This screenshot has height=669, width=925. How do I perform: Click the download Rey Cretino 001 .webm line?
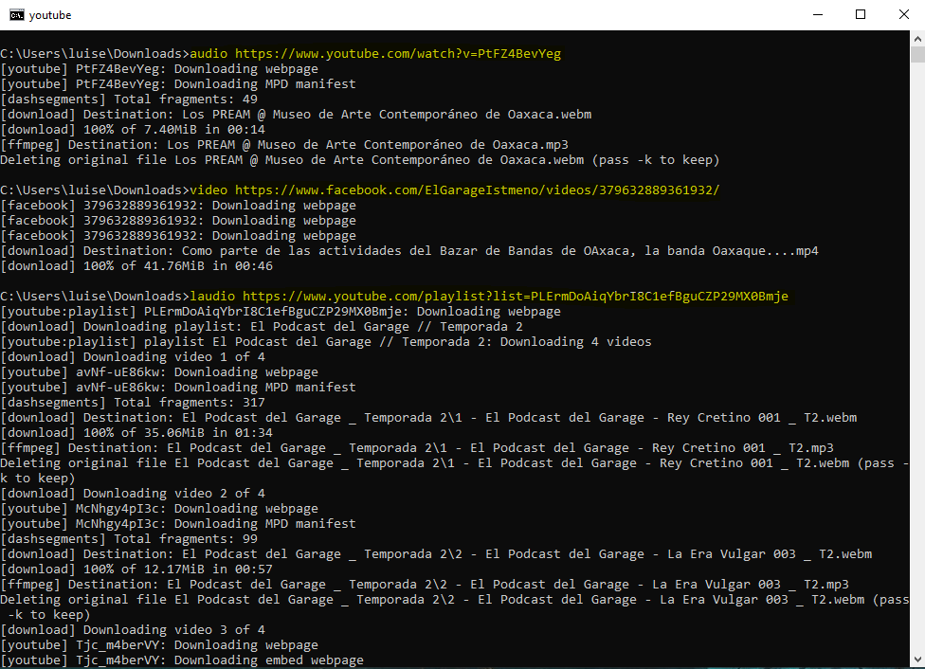tap(428, 418)
